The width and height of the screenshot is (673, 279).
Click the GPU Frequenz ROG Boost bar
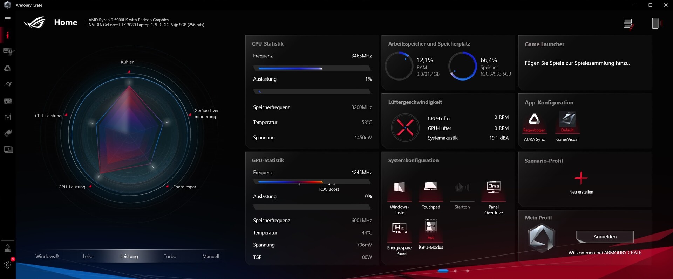tap(312, 182)
